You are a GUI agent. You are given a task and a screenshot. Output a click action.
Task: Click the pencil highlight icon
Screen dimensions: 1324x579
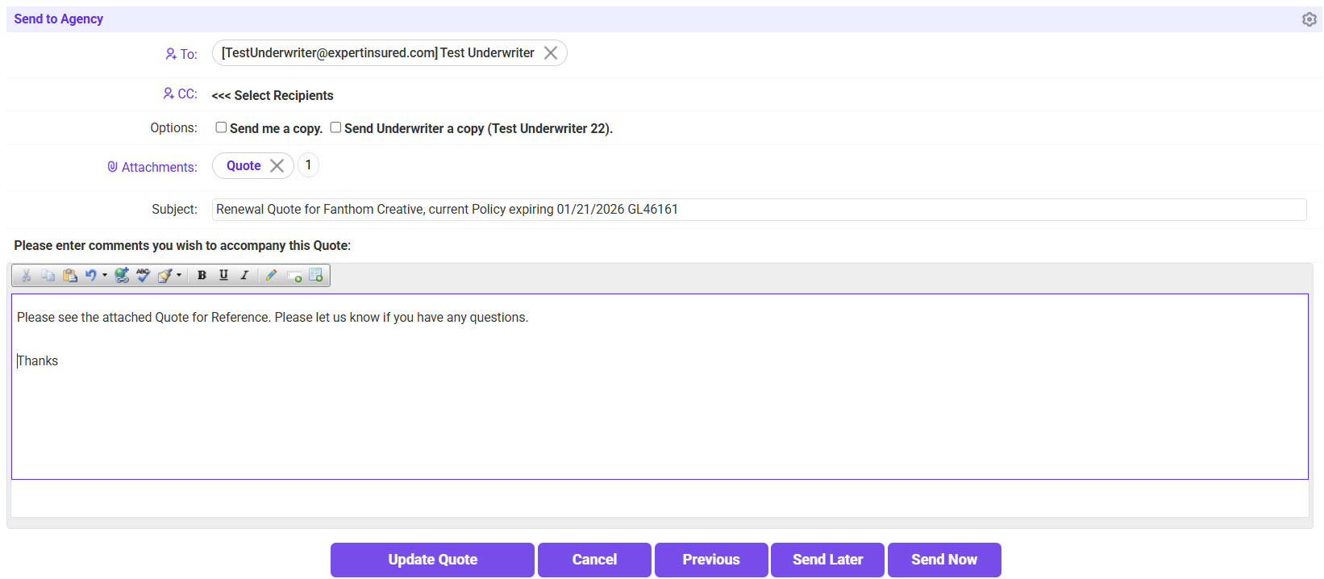(271, 276)
